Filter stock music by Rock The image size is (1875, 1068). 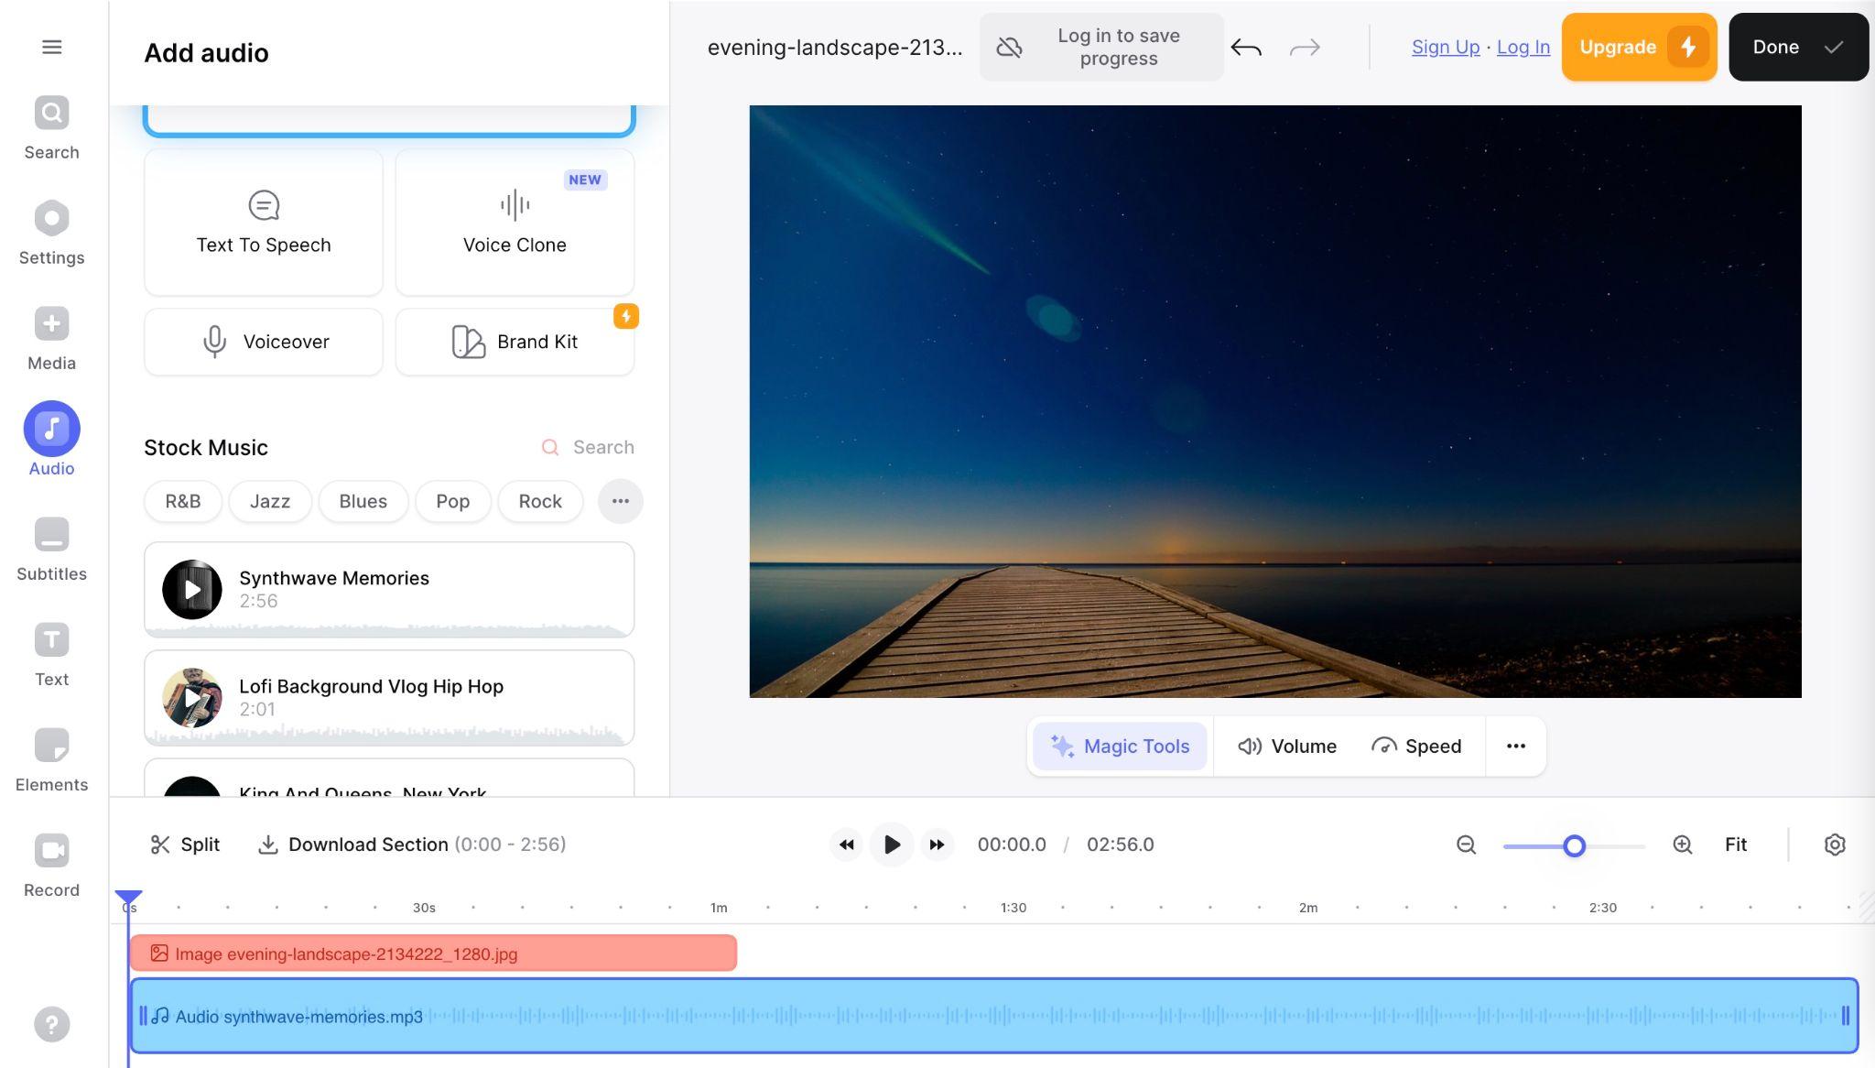click(x=540, y=501)
